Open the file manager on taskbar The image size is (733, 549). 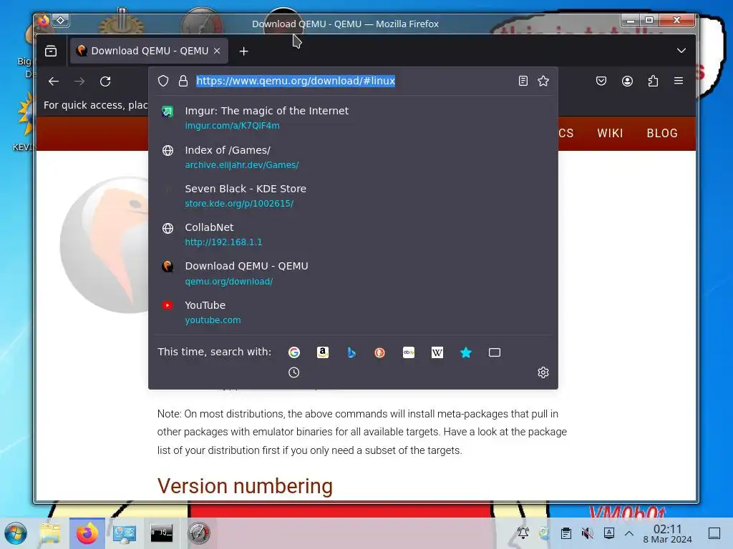tap(50, 533)
